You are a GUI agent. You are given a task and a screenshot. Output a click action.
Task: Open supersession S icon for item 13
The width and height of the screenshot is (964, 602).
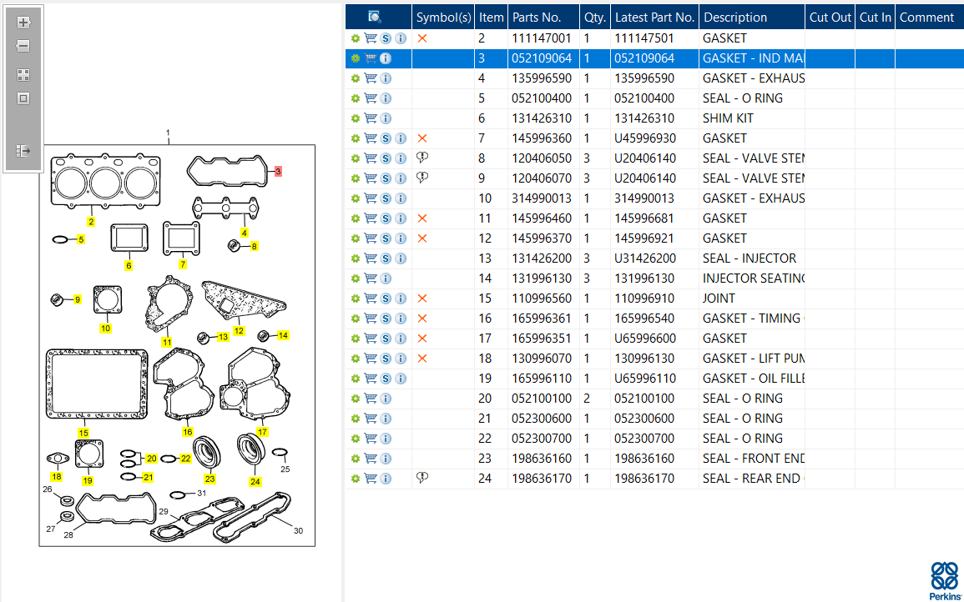tap(386, 258)
